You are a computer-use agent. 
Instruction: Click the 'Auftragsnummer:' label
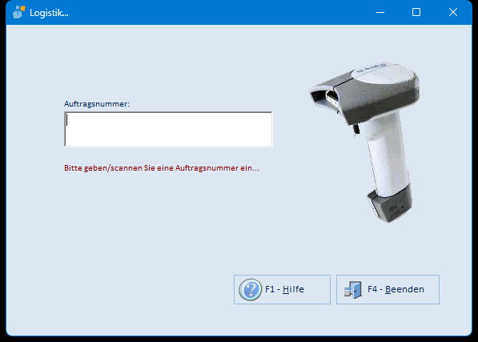97,104
